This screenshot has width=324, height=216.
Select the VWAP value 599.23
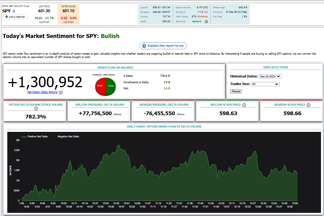coord(166,21)
